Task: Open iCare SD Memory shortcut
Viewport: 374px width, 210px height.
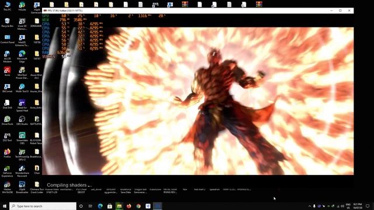Action: click(x=22, y=24)
